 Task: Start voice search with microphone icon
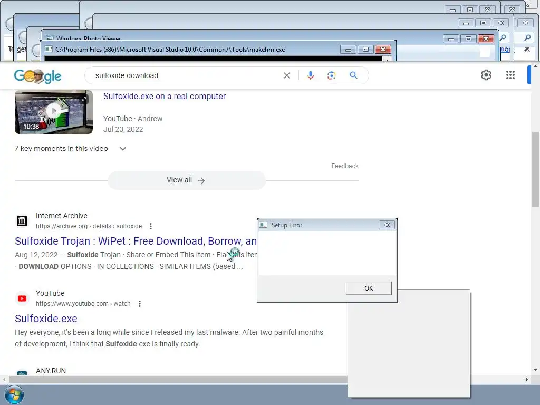tap(310, 75)
